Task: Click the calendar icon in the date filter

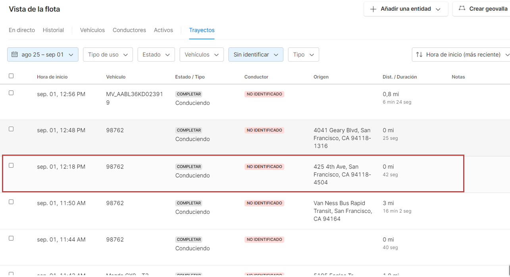Action: point(15,55)
